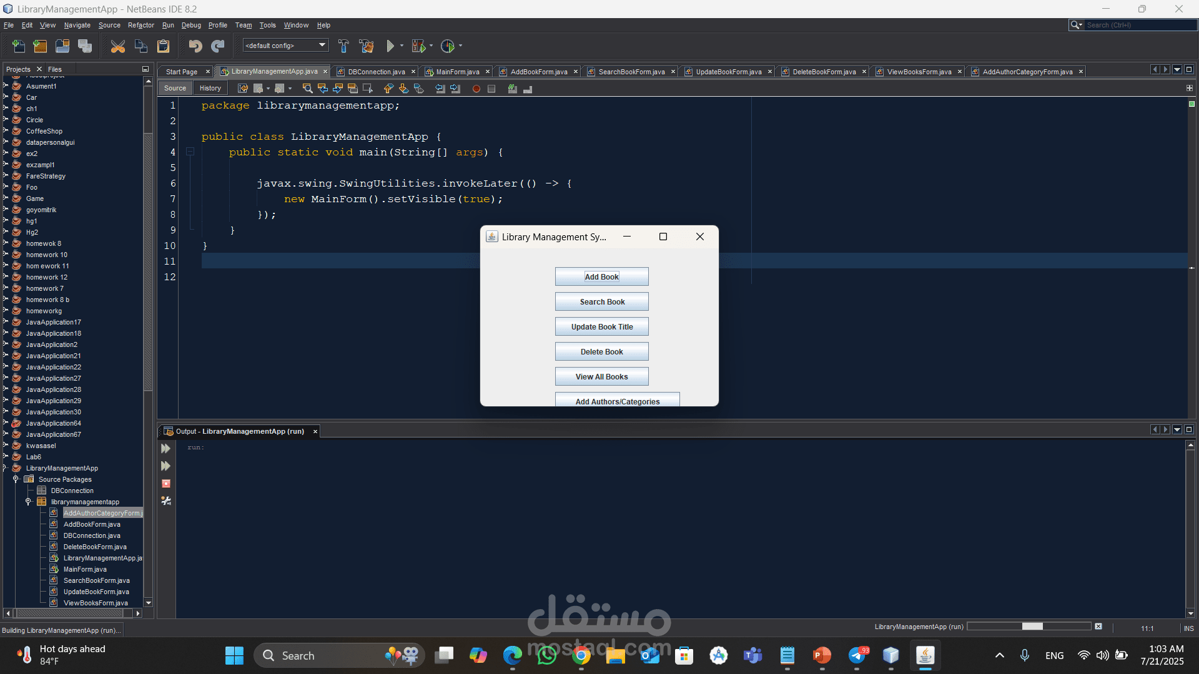1199x674 pixels.
Task: Open the editor Forward history dropdown arrow
Action: click(x=290, y=89)
